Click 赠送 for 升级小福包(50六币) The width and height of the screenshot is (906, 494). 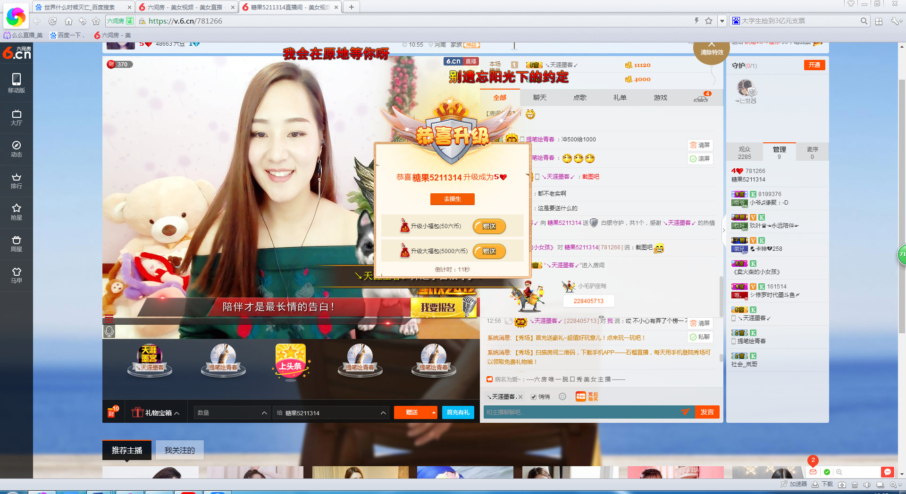[489, 226]
